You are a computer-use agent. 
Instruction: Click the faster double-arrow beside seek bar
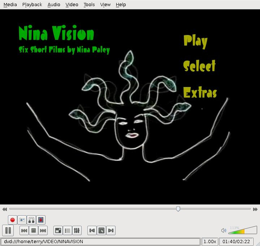[255, 210]
